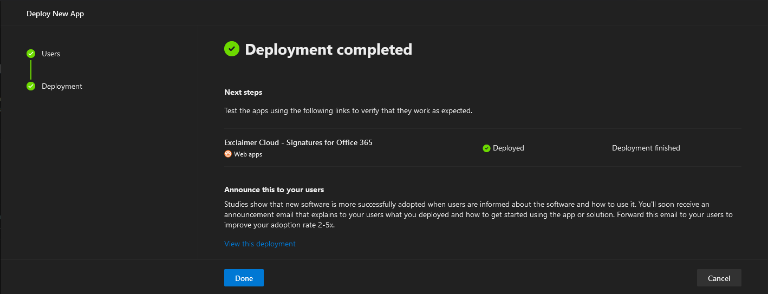Click the Deployment completed heading
This screenshot has height=294, width=768.
pyautogui.click(x=328, y=49)
